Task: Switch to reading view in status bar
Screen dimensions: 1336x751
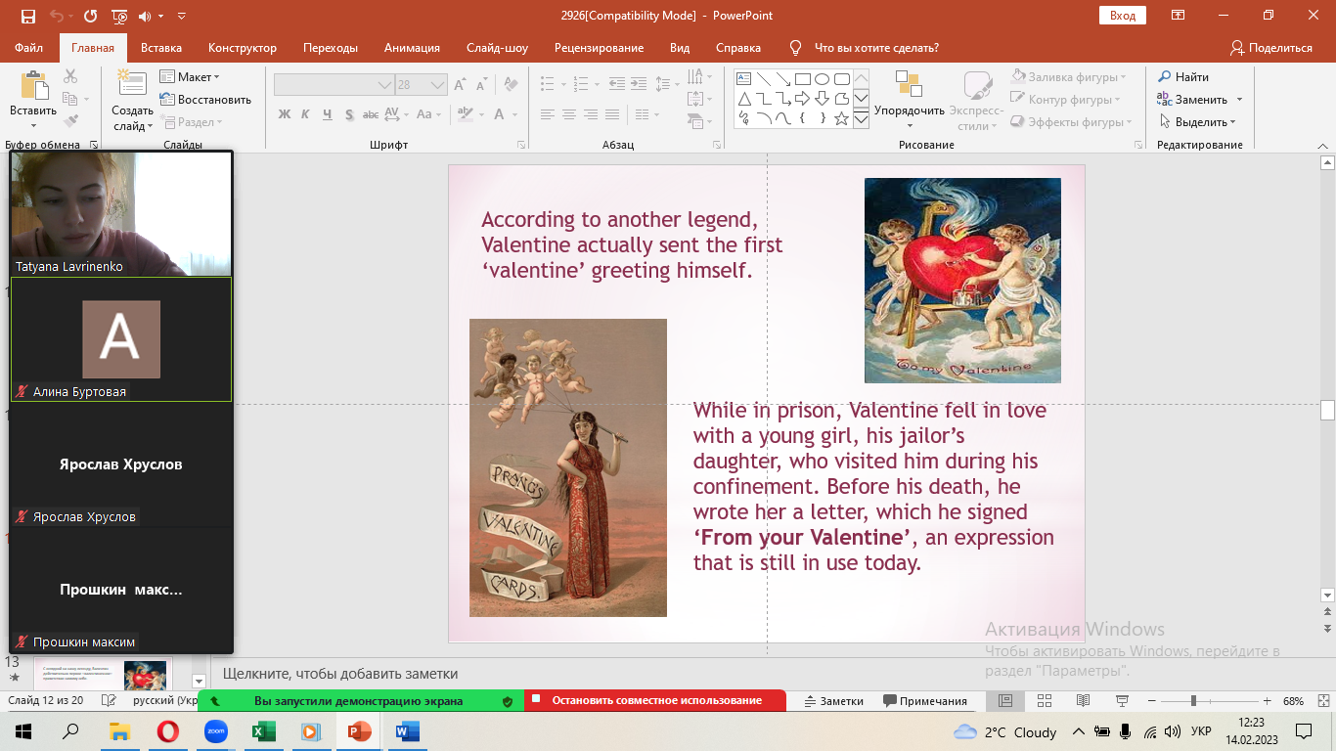Action: tap(1083, 701)
